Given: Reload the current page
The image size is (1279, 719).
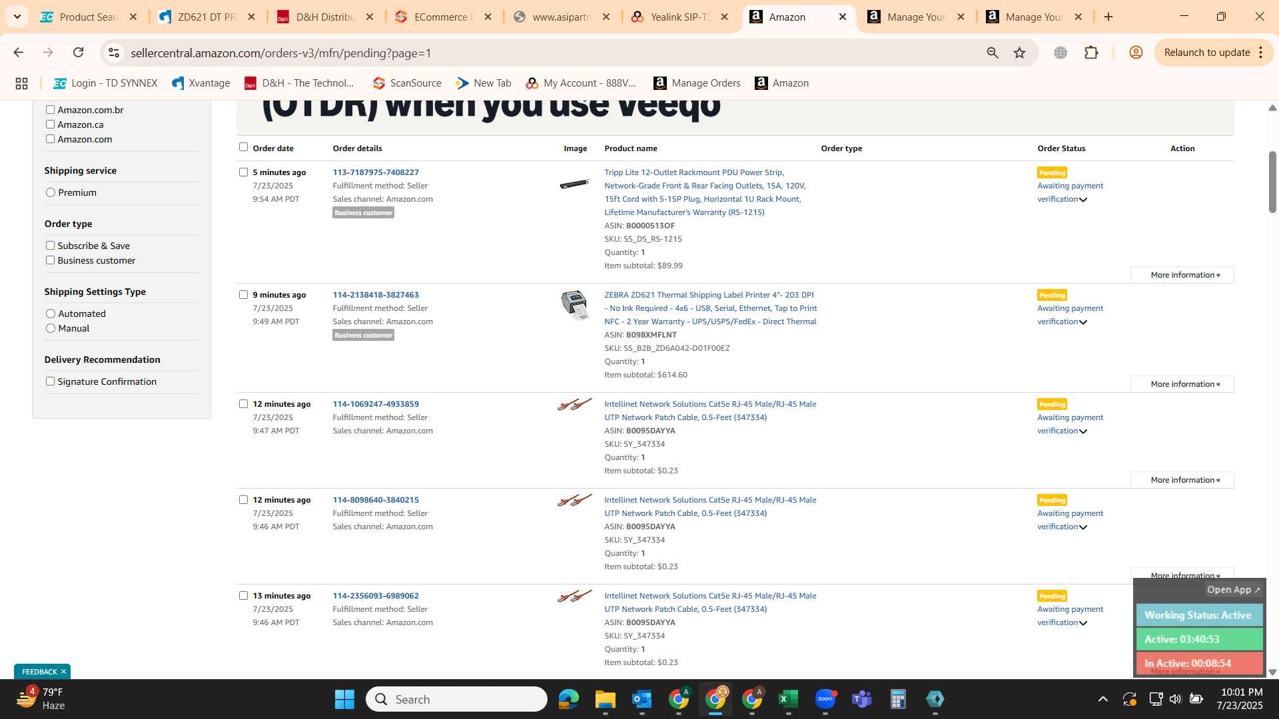Looking at the screenshot, I should [78, 53].
